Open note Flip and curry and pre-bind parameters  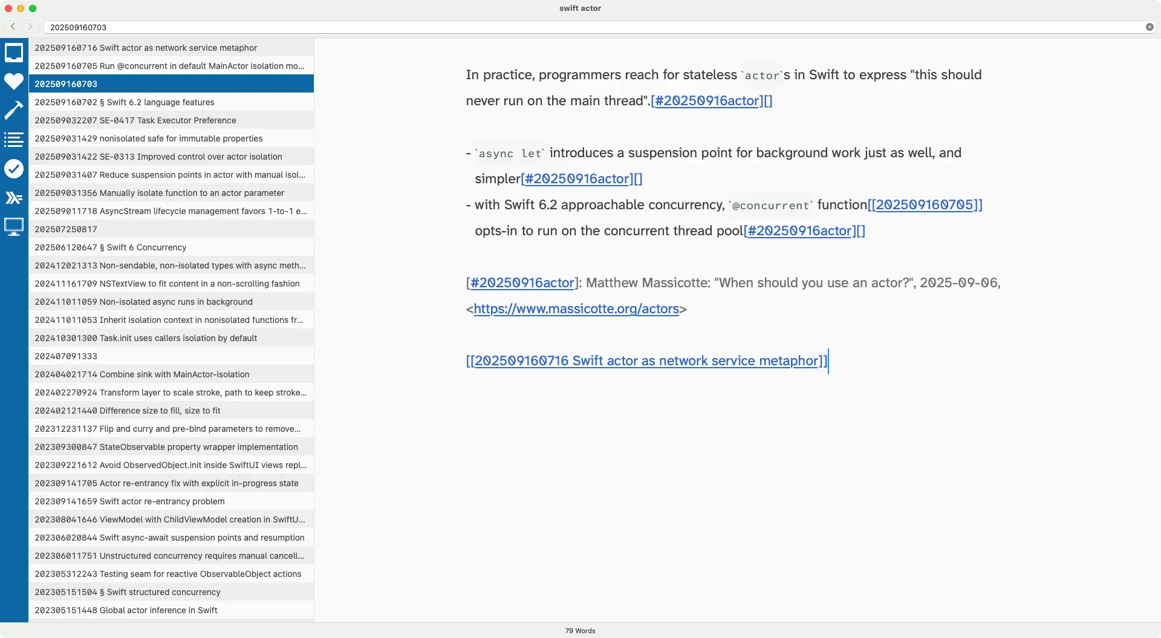171,429
